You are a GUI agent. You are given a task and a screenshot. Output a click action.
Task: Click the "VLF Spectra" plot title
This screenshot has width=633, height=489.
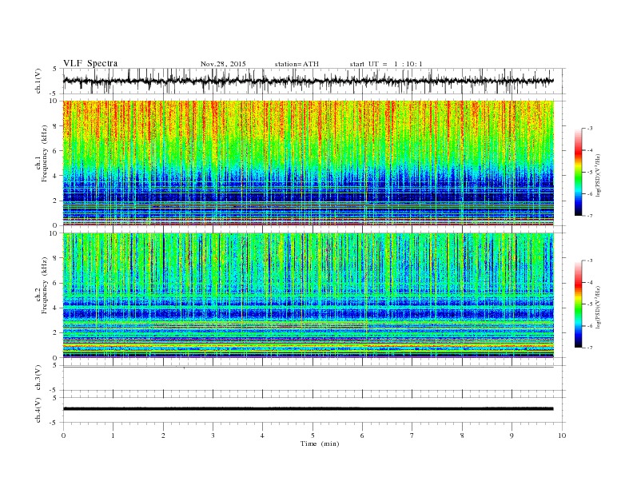(x=90, y=63)
